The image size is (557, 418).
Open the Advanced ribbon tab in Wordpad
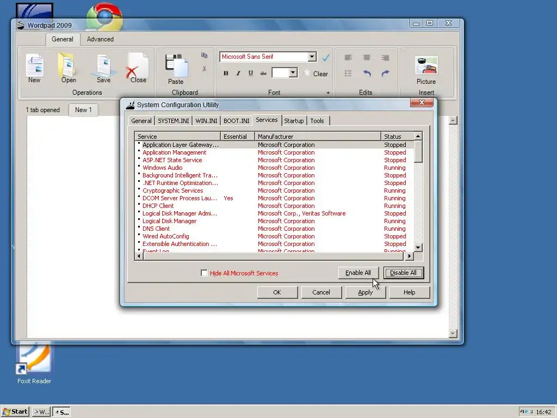coord(100,39)
